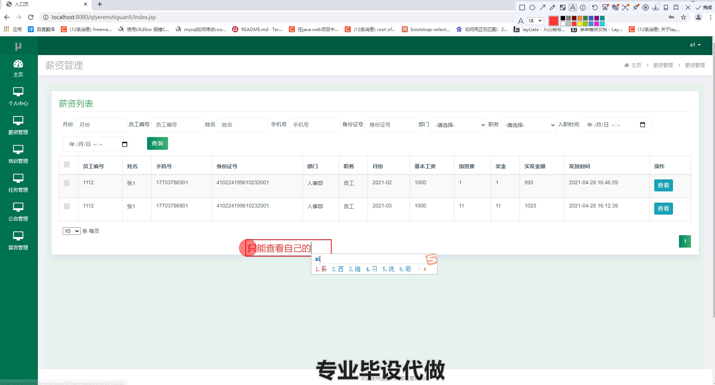Open 个人中心 in the sidebar
Viewport: 715px width, 385px height.
click(18, 97)
